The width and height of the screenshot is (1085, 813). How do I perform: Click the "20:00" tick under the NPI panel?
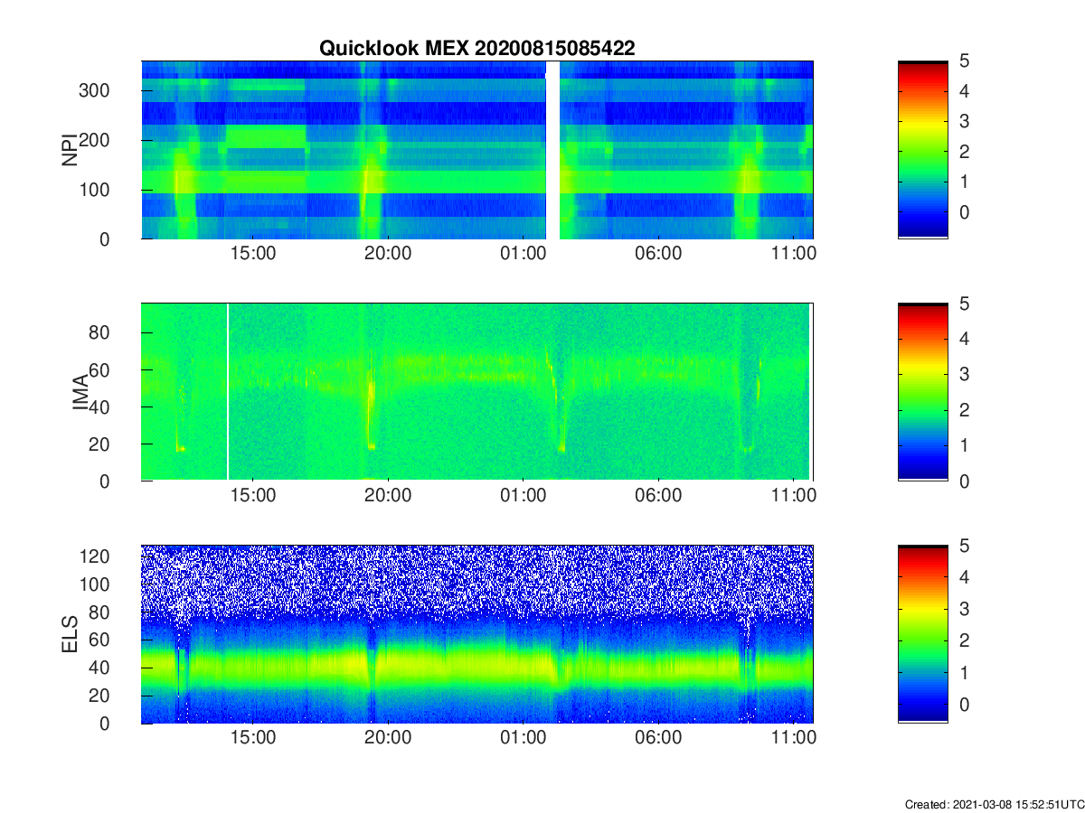click(388, 255)
